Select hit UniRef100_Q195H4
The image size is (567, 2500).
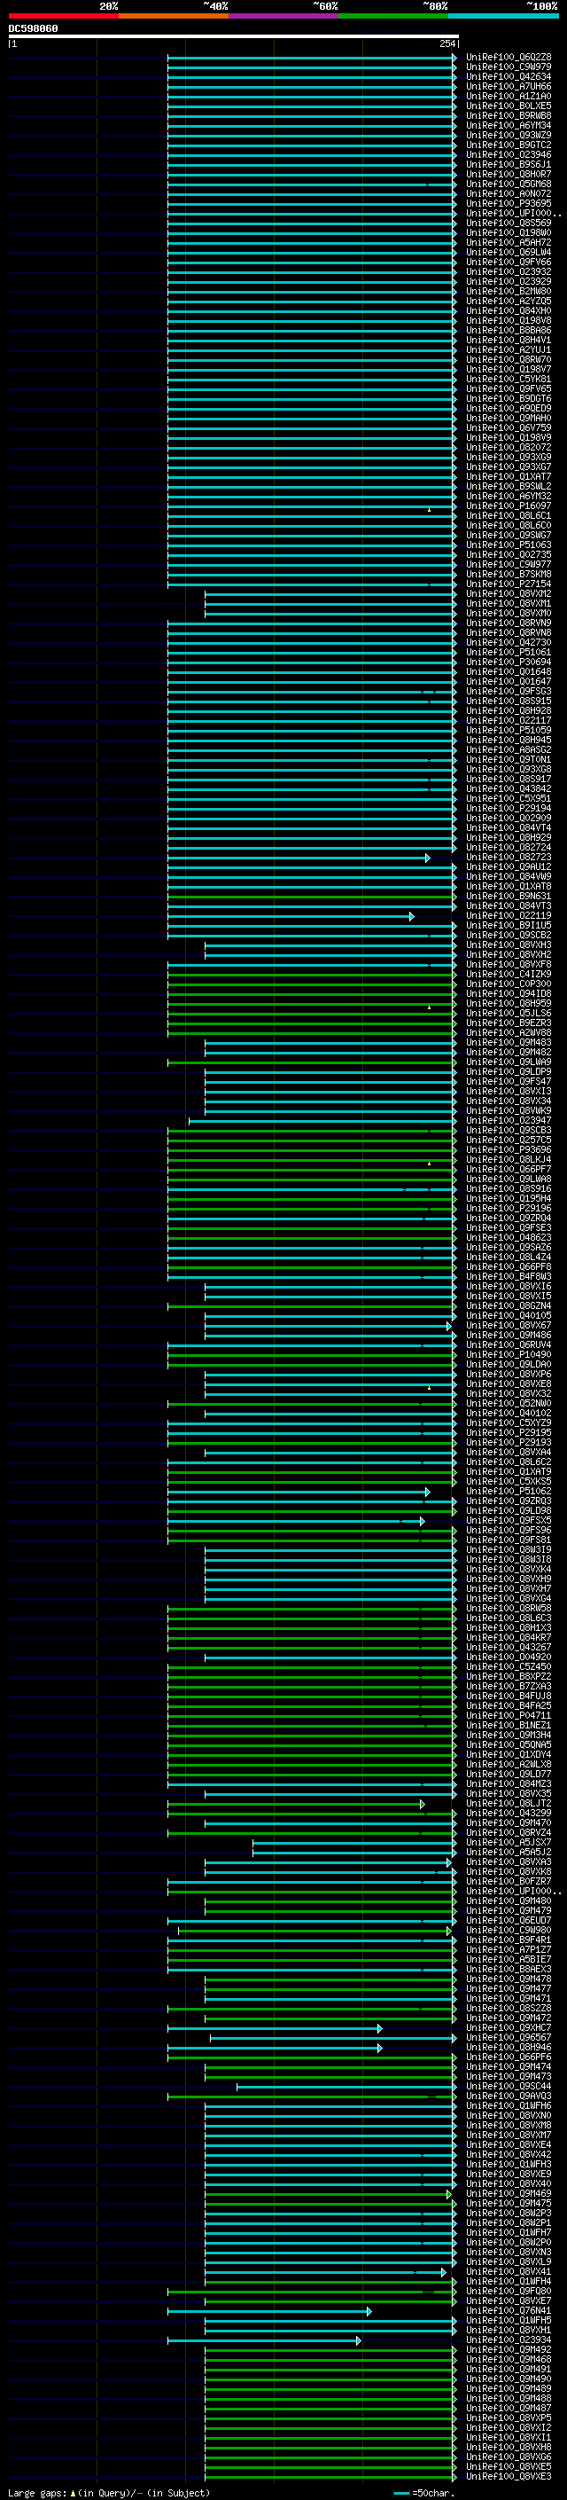pyautogui.click(x=509, y=1199)
